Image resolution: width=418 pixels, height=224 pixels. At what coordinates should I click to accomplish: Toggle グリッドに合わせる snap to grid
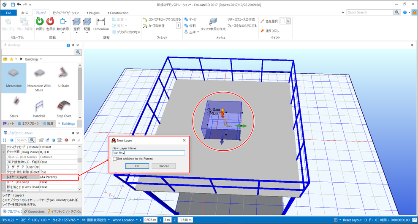(126, 32)
